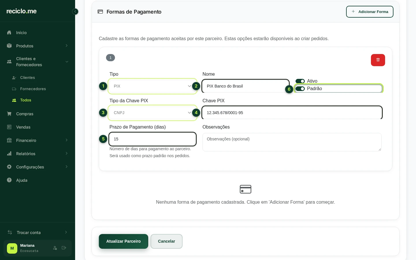
Task: Open the Tipo dropdown showing PIX
Action: coord(153,86)
